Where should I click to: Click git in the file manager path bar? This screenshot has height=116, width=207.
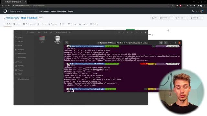51,32
